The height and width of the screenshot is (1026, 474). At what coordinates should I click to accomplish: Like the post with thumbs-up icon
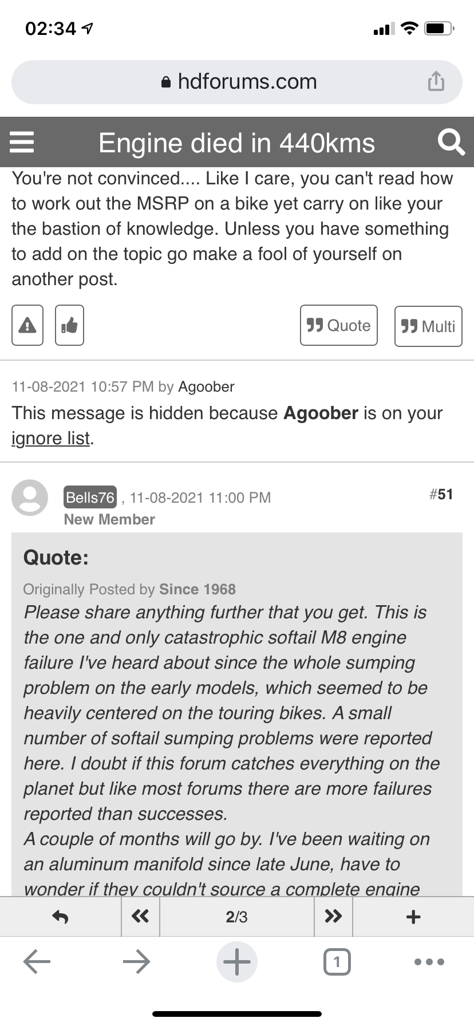[x=69, y=325]
